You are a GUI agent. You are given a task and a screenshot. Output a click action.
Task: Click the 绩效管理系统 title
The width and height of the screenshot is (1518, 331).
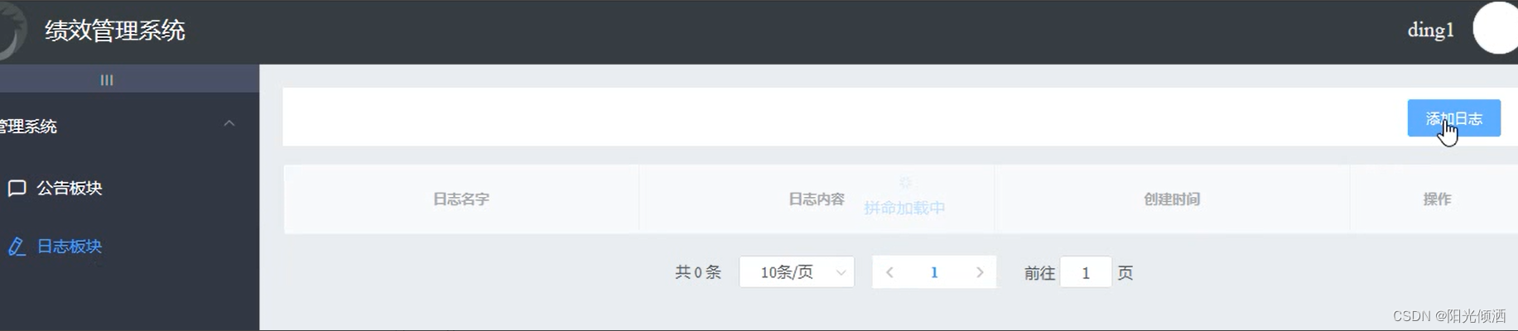(115, 31)
